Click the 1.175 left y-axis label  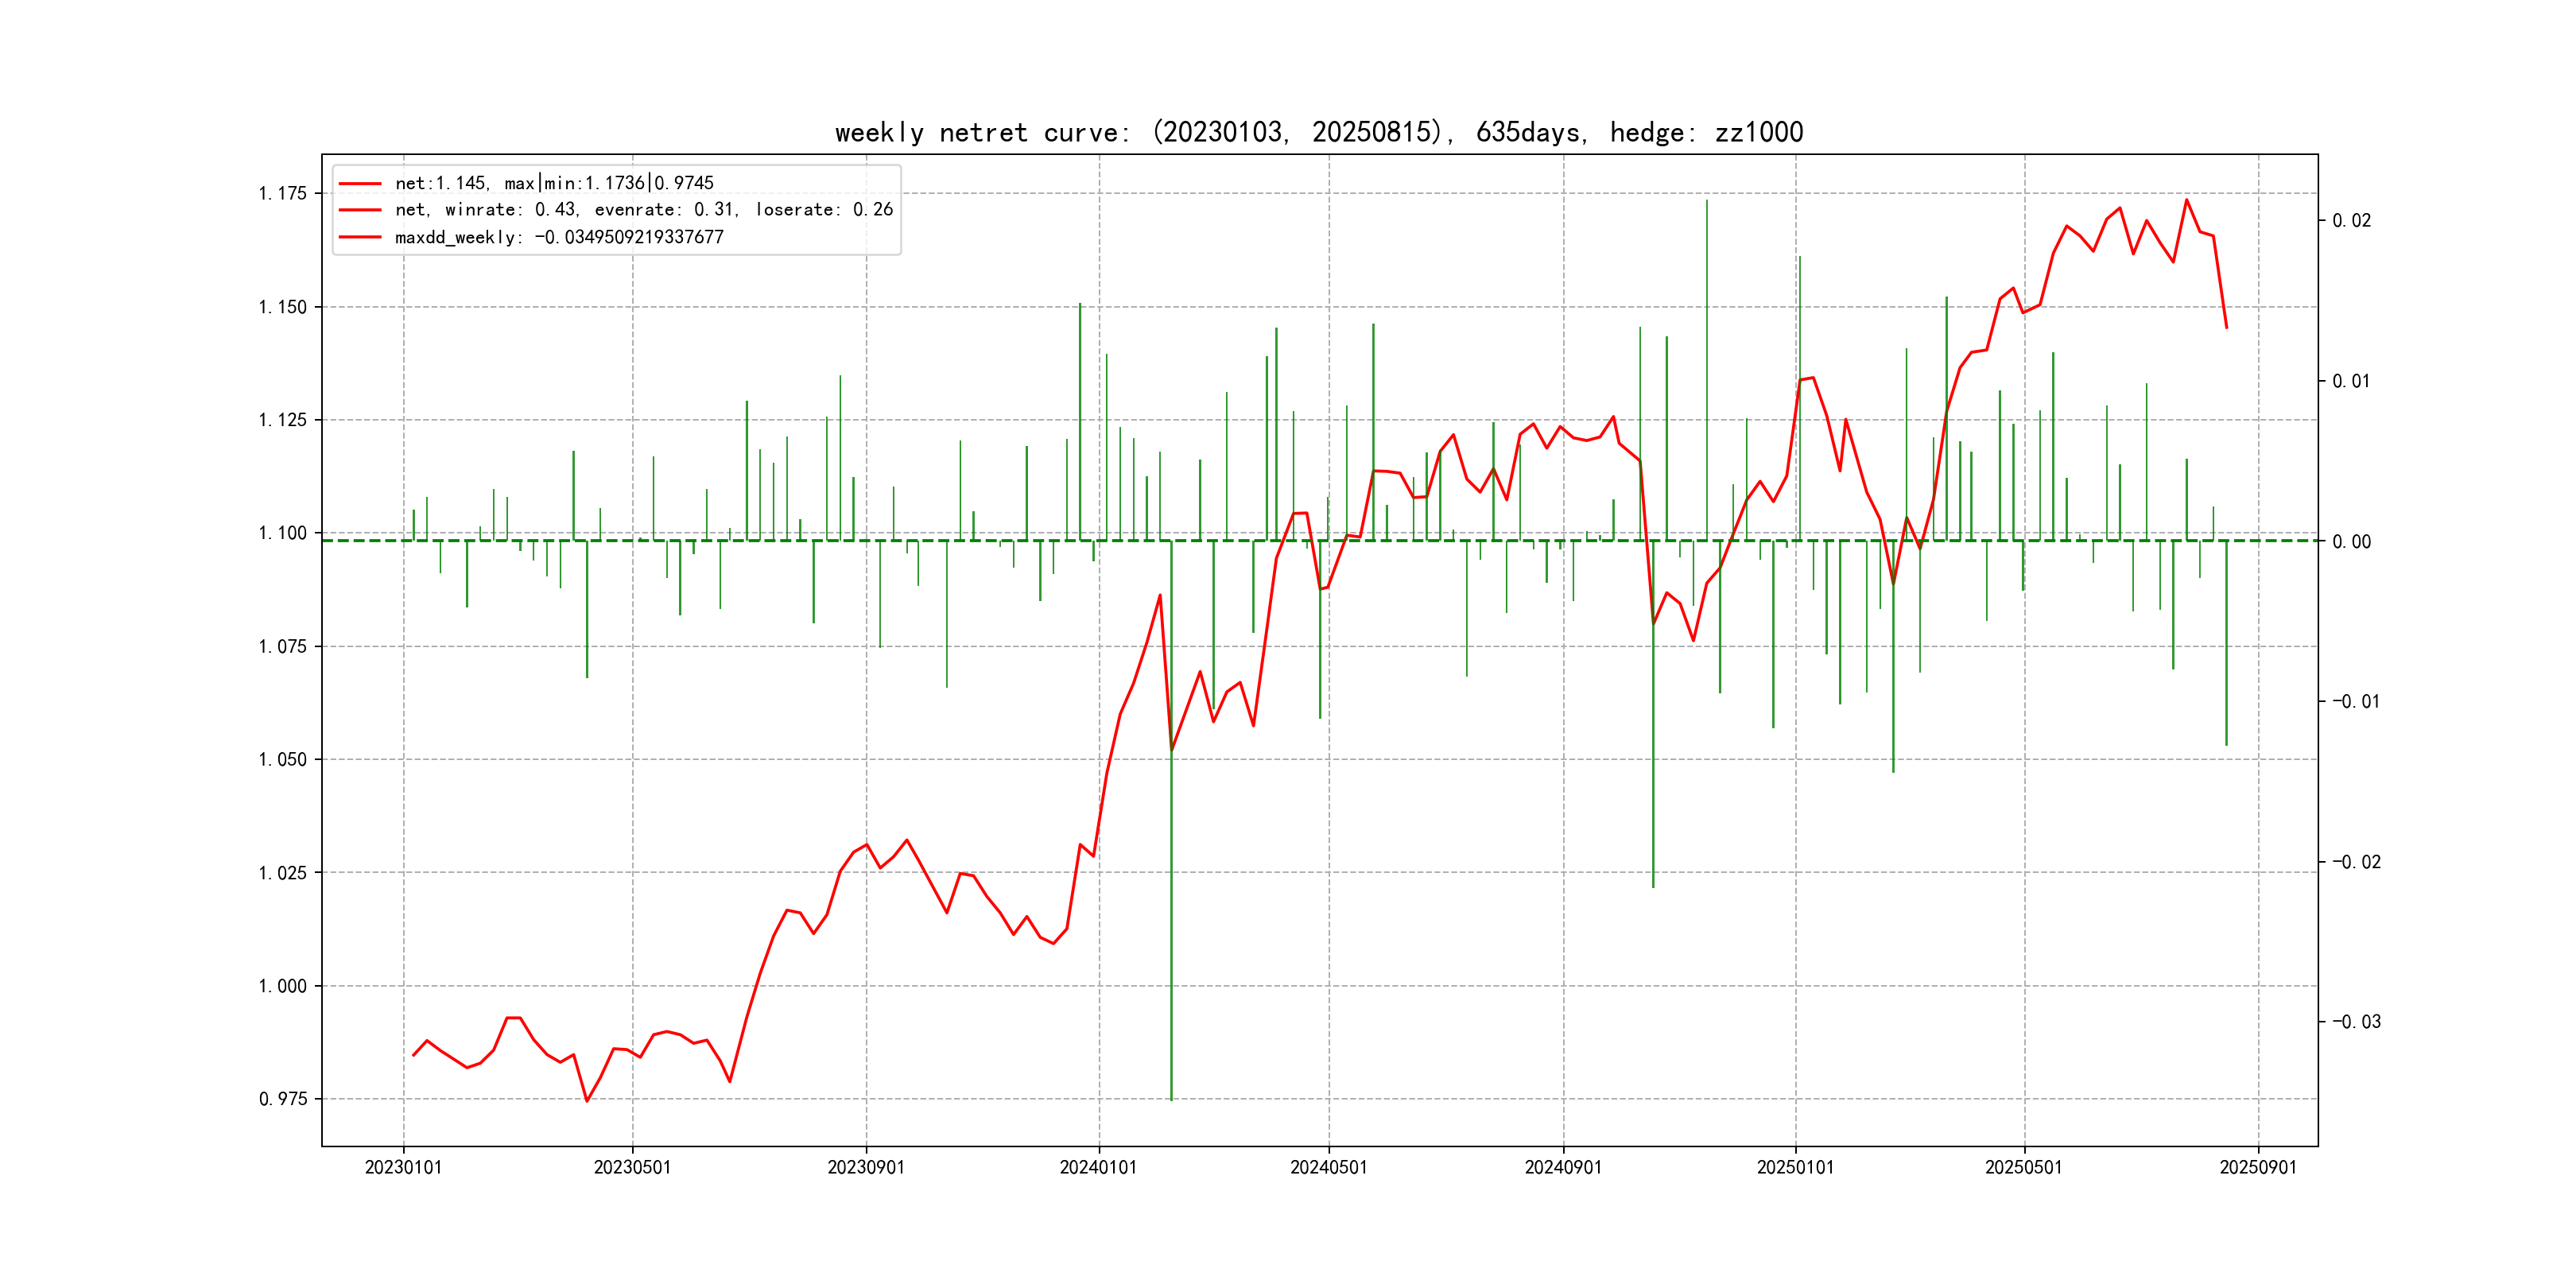click(x=283, y=193)
